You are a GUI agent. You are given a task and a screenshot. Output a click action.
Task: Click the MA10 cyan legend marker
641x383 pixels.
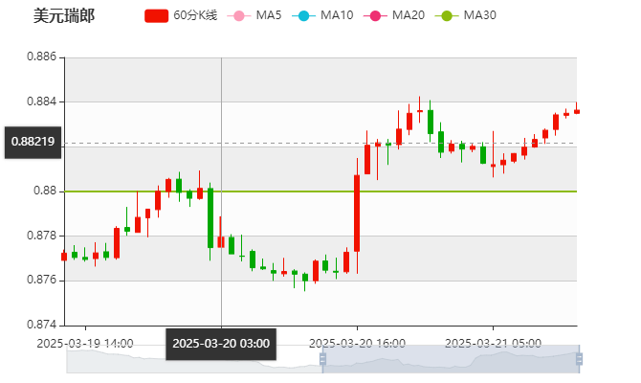pyautogui.click(x=302, y=15)
